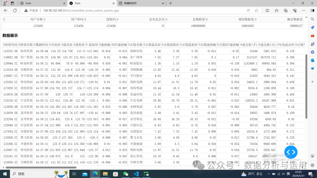Open the sidebar search icon

312,19
